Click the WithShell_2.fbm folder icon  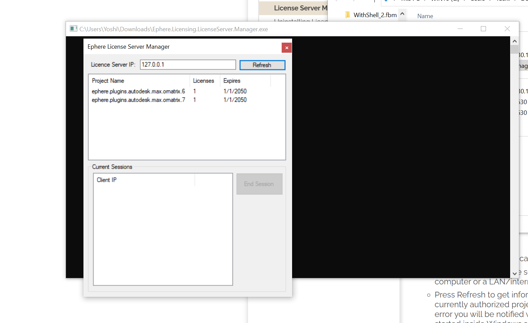[348, 15]
